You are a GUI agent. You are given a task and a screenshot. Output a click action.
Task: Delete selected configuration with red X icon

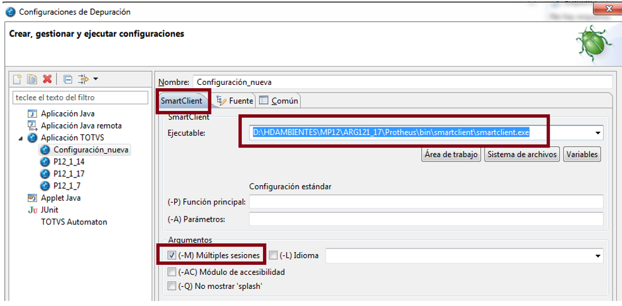tap(48, 79)
